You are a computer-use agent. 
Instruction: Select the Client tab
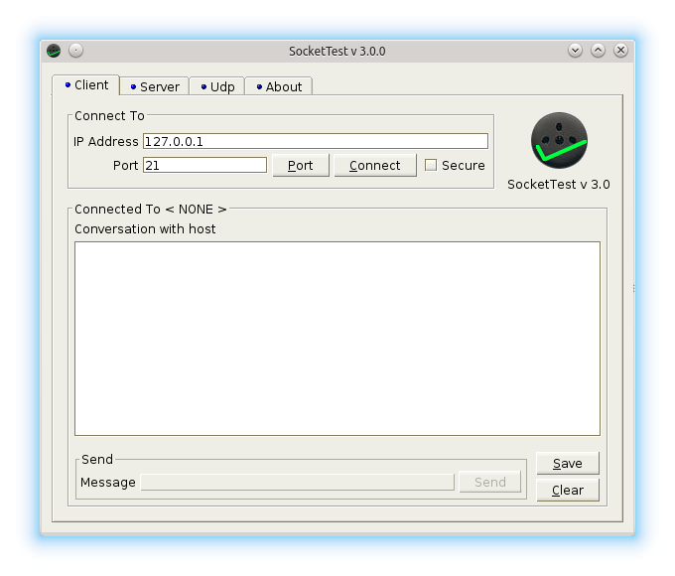(x=85, y=85)
